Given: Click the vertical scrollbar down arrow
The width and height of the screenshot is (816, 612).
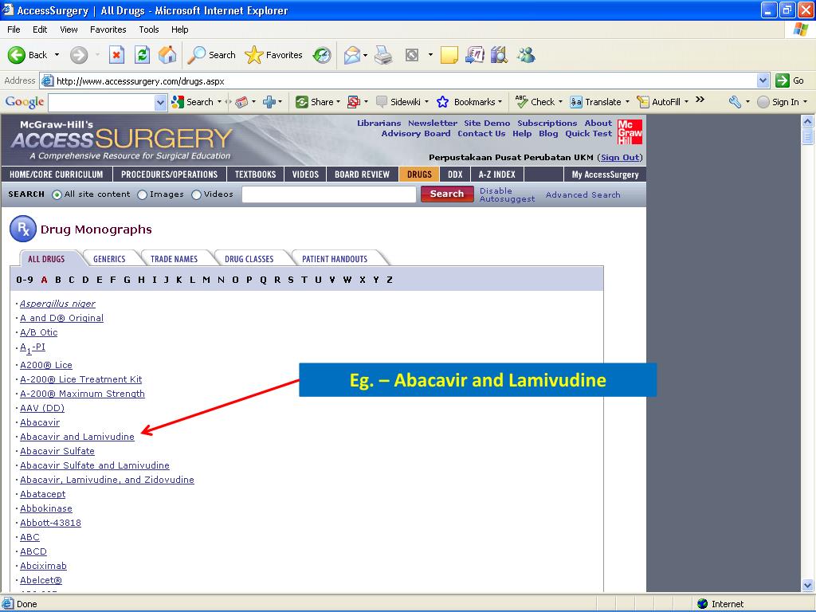Looking at the screenshot, I should [x=808, y=585].
